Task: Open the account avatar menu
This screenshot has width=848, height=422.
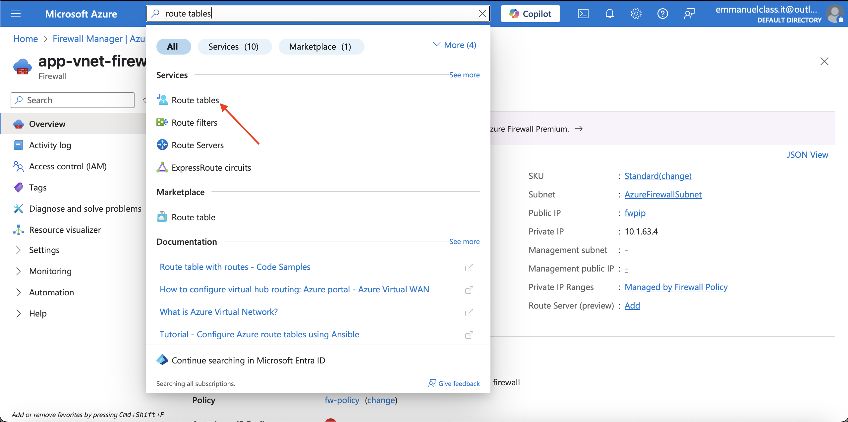Action: [x=834, y=14]
